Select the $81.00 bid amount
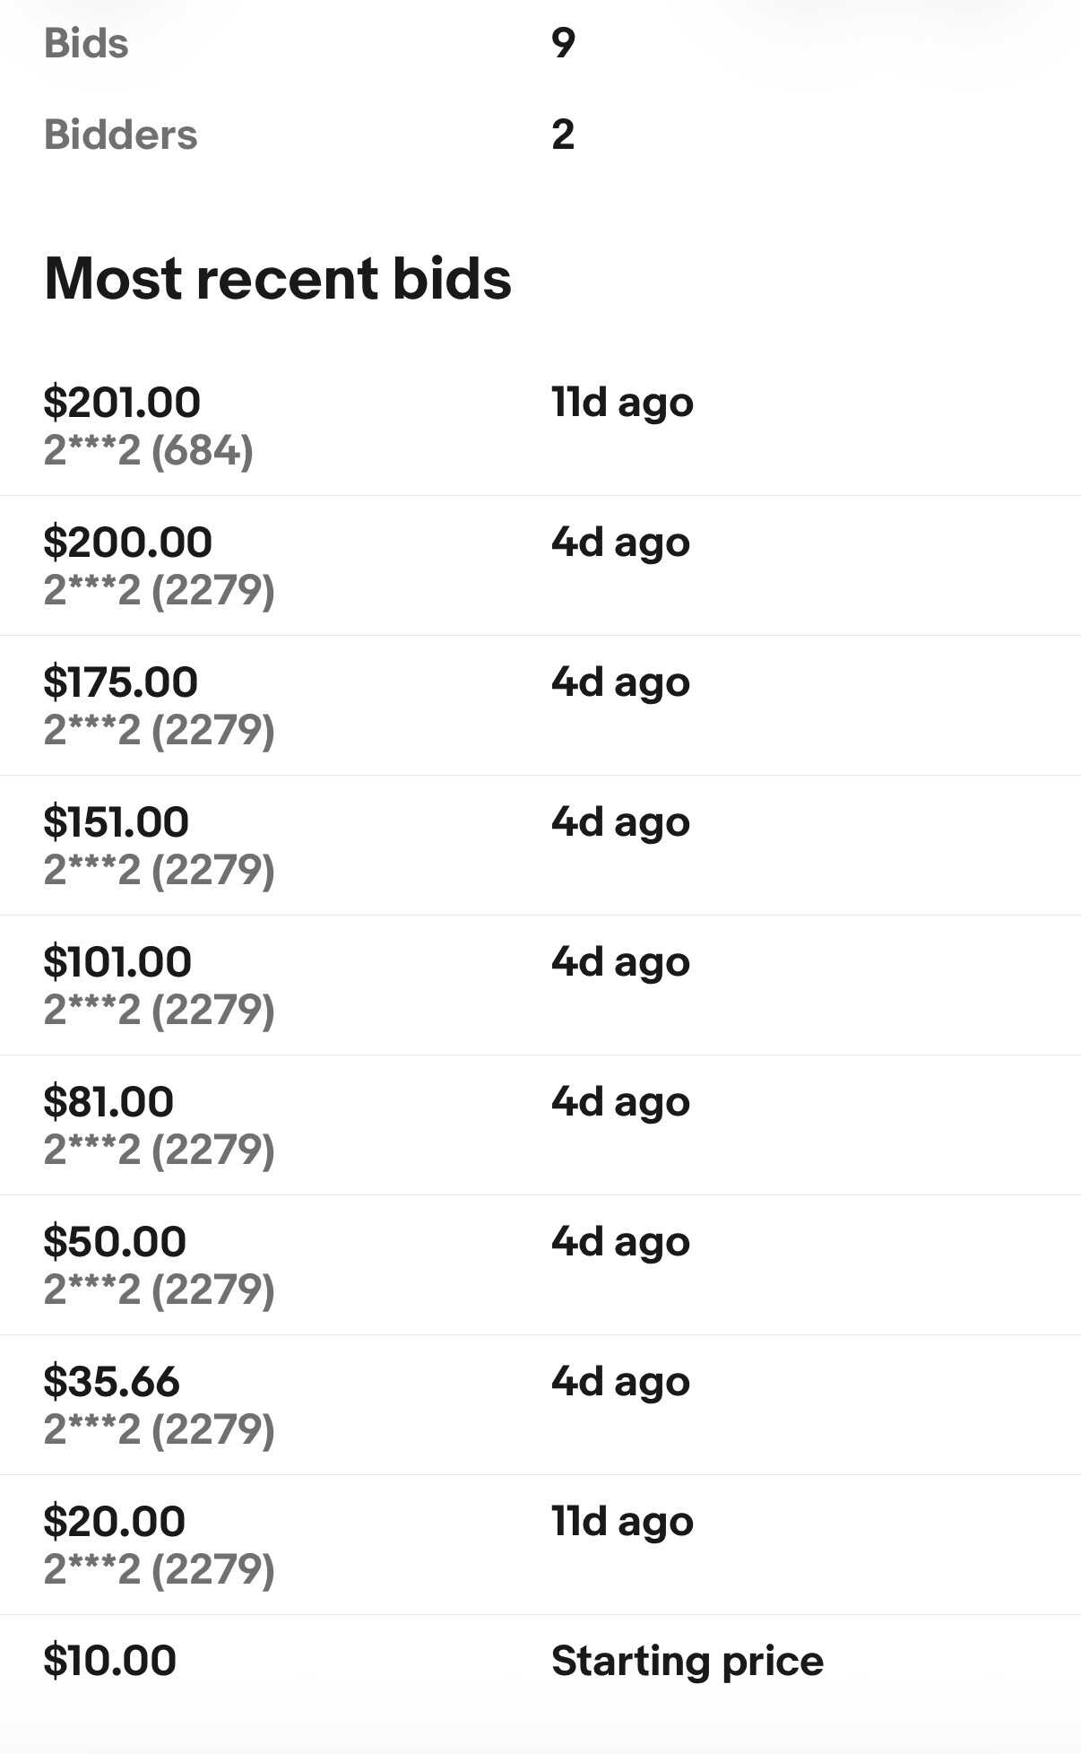1081x1754 pixels. (x=108, y=1101)
